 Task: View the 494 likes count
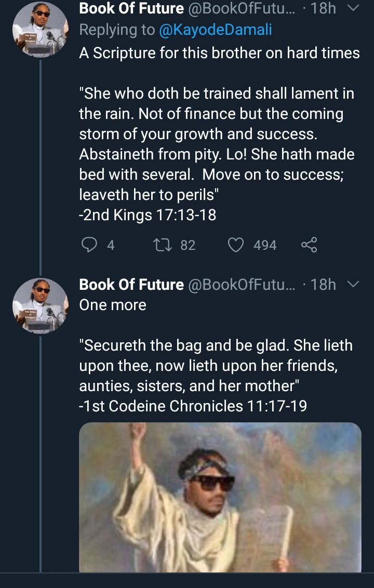(265, 245)
